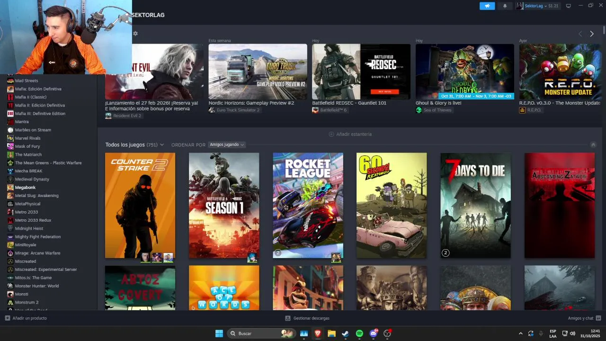The image size is (606, 341).
Task: Select Mecha BREAK in the list
Action: pos(28,171)
